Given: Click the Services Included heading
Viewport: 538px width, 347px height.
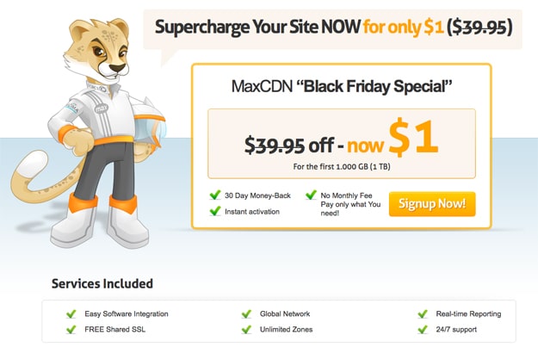Looking at the screenshot, I should [102, 283].
